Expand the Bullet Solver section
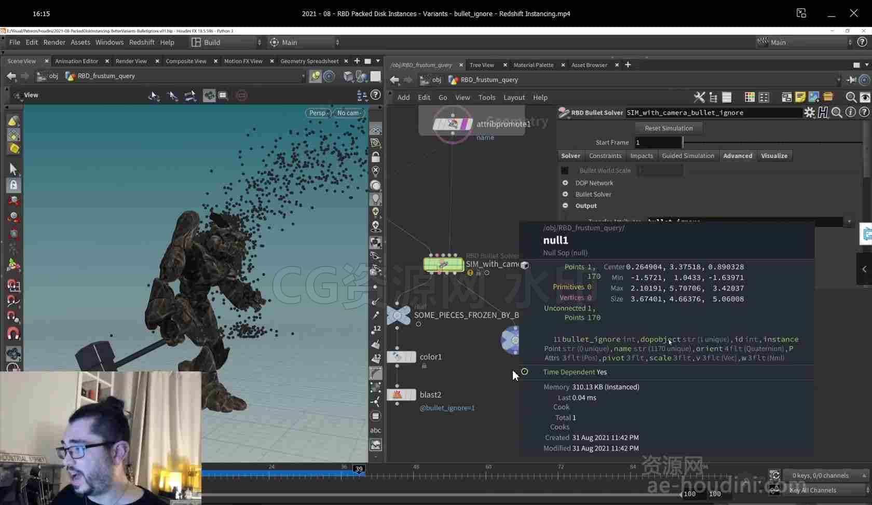Image resolution: width=872 pixels, height=505 pixels. 565,194
